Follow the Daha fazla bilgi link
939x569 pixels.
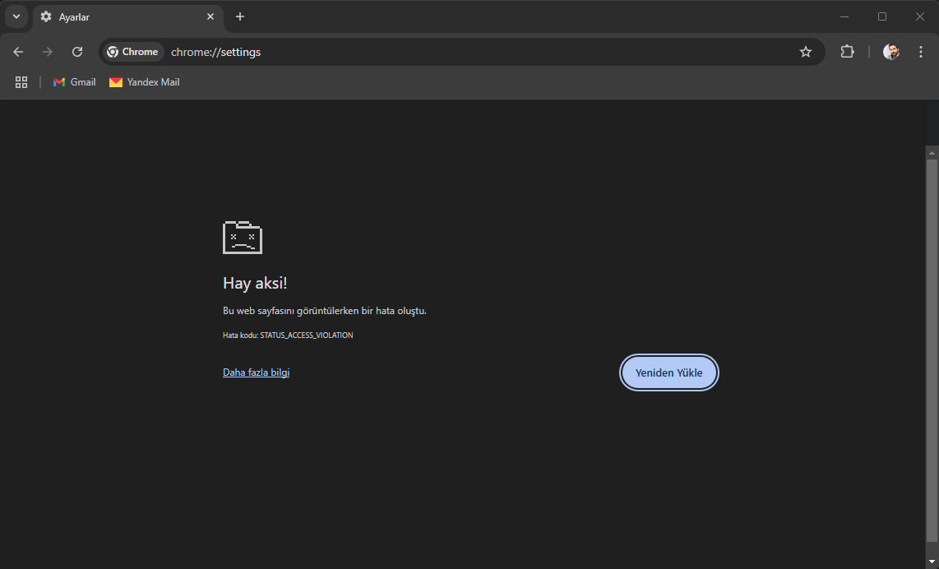pyautogui.click(x=256, y=372)
